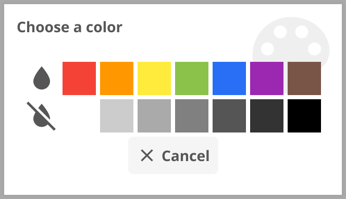Pick the red color swatch
The image size is (346, 199).
click(x=79, y=78)
